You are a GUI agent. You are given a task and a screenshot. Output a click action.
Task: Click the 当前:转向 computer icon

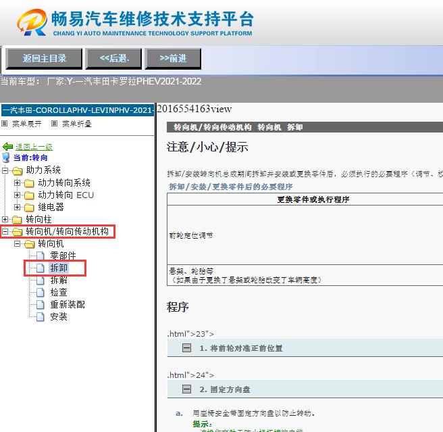coord(6,158)
